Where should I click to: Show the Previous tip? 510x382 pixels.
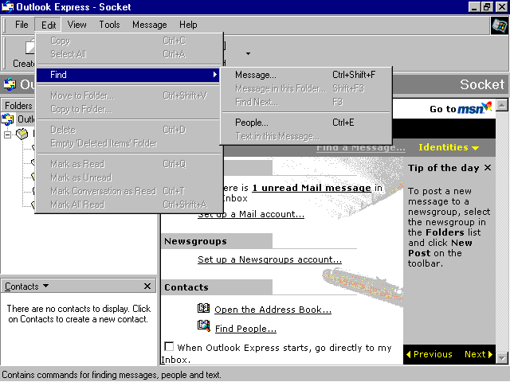pos(430,354)
